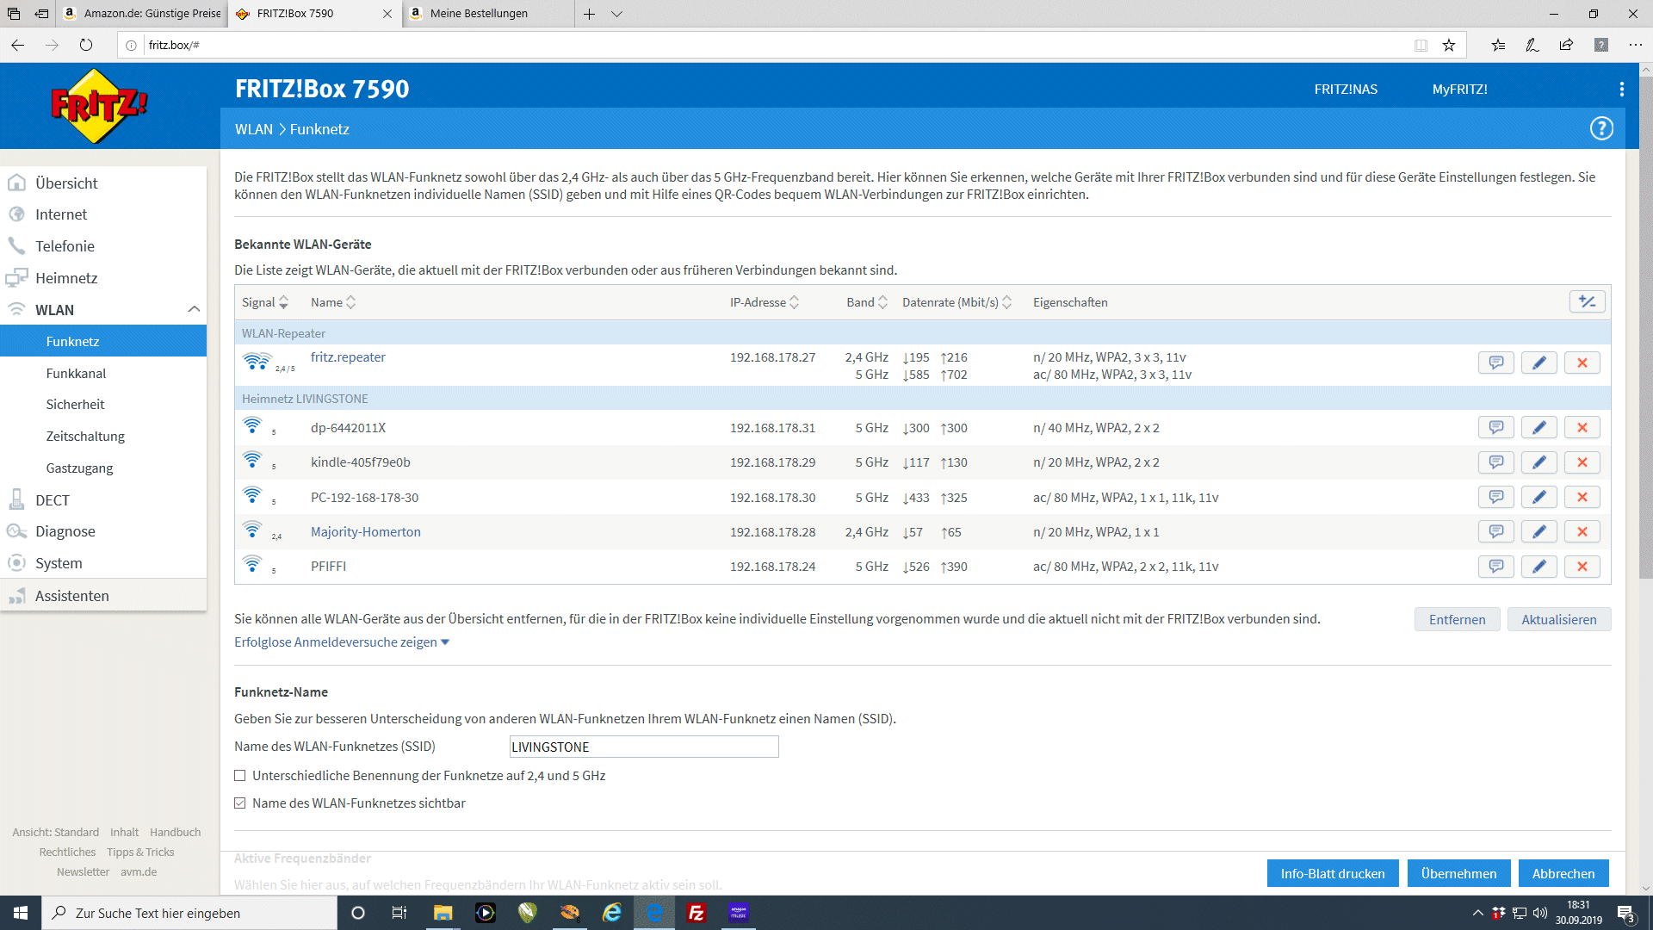Refresh the browser page
The height and width of the screenshot is (930, 1653).
tap(86, 45)
